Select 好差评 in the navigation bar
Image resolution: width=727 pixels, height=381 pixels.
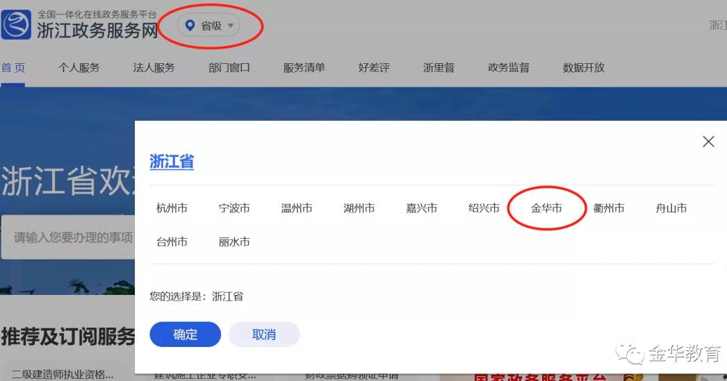point(374,67)
